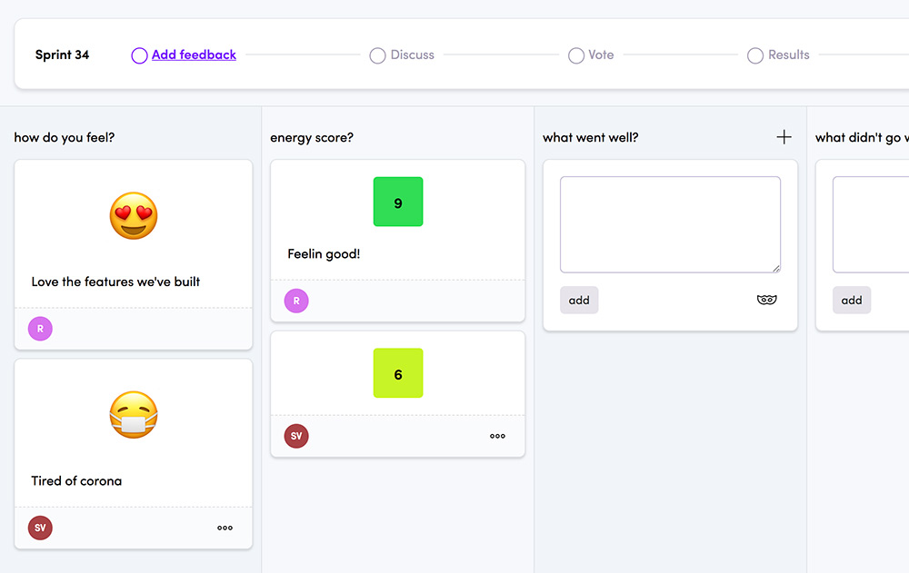Select the Discuss step circle
Image resolution: width=909 pixels, height=573 pixels.
tap(377, 55)
